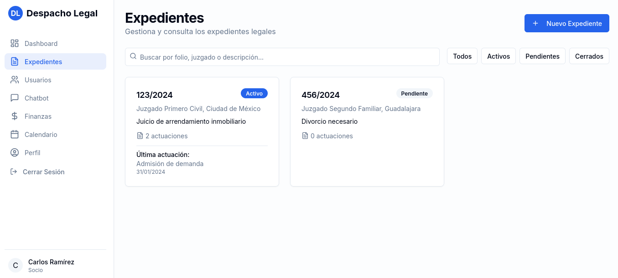The width and height of the screenshot is (618, 278).
Task: Click Juzgado Primero Civil, Ciudad de México
Action: pos(198,109)
